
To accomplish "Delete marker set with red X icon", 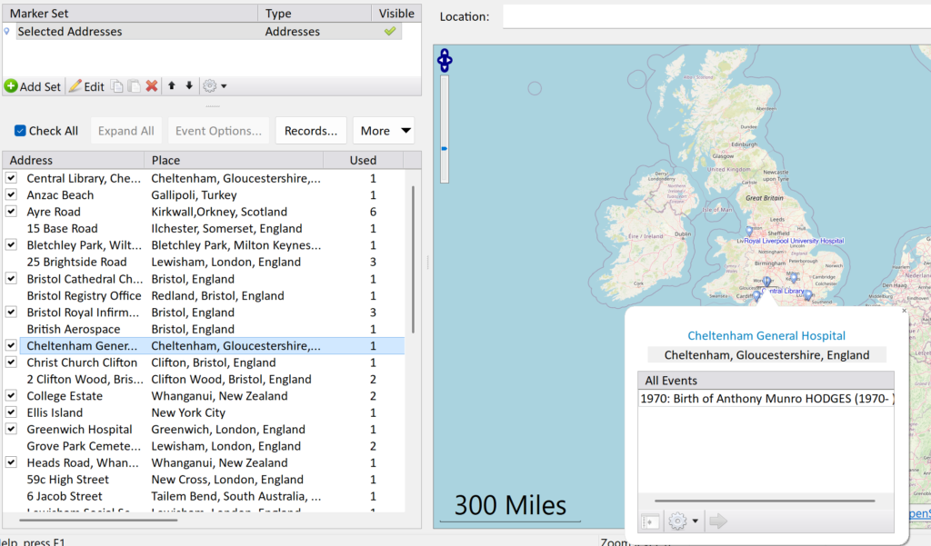I will 152,86.
